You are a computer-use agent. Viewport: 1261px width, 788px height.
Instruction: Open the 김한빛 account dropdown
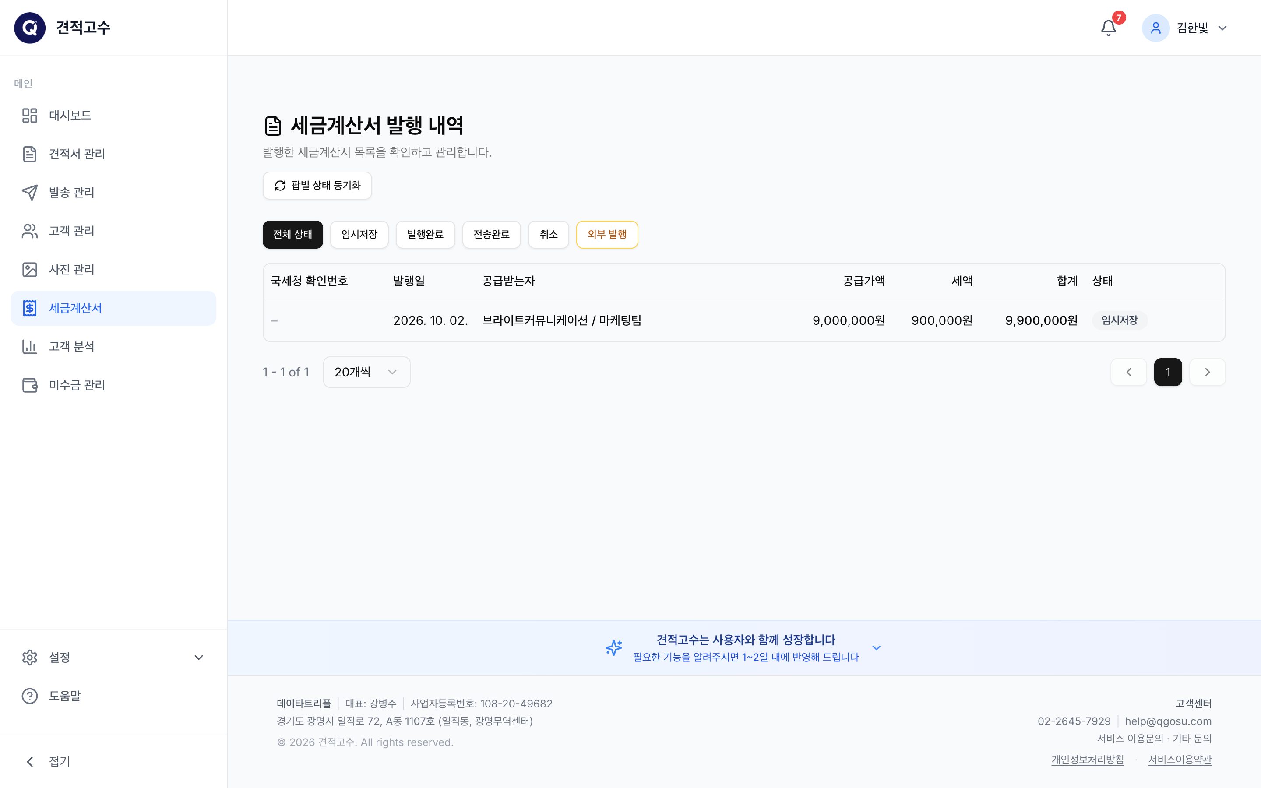[x=1185, y=28]
